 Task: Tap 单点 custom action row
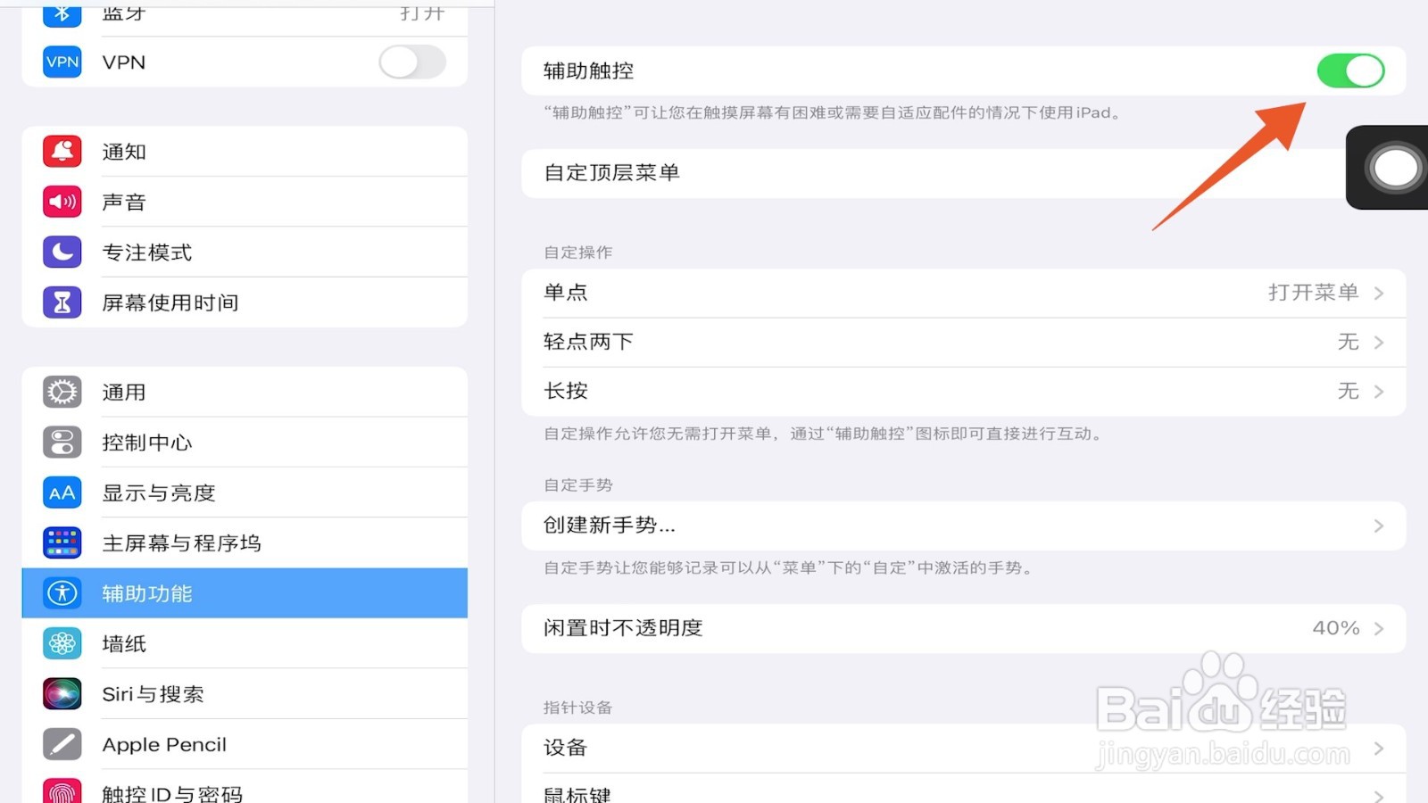coord(964,293)
